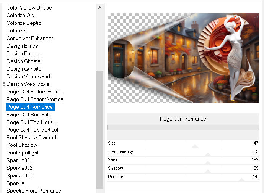Click the empty progress bar below title
Viewport: 264px width, 193px height.
(183, 127)
